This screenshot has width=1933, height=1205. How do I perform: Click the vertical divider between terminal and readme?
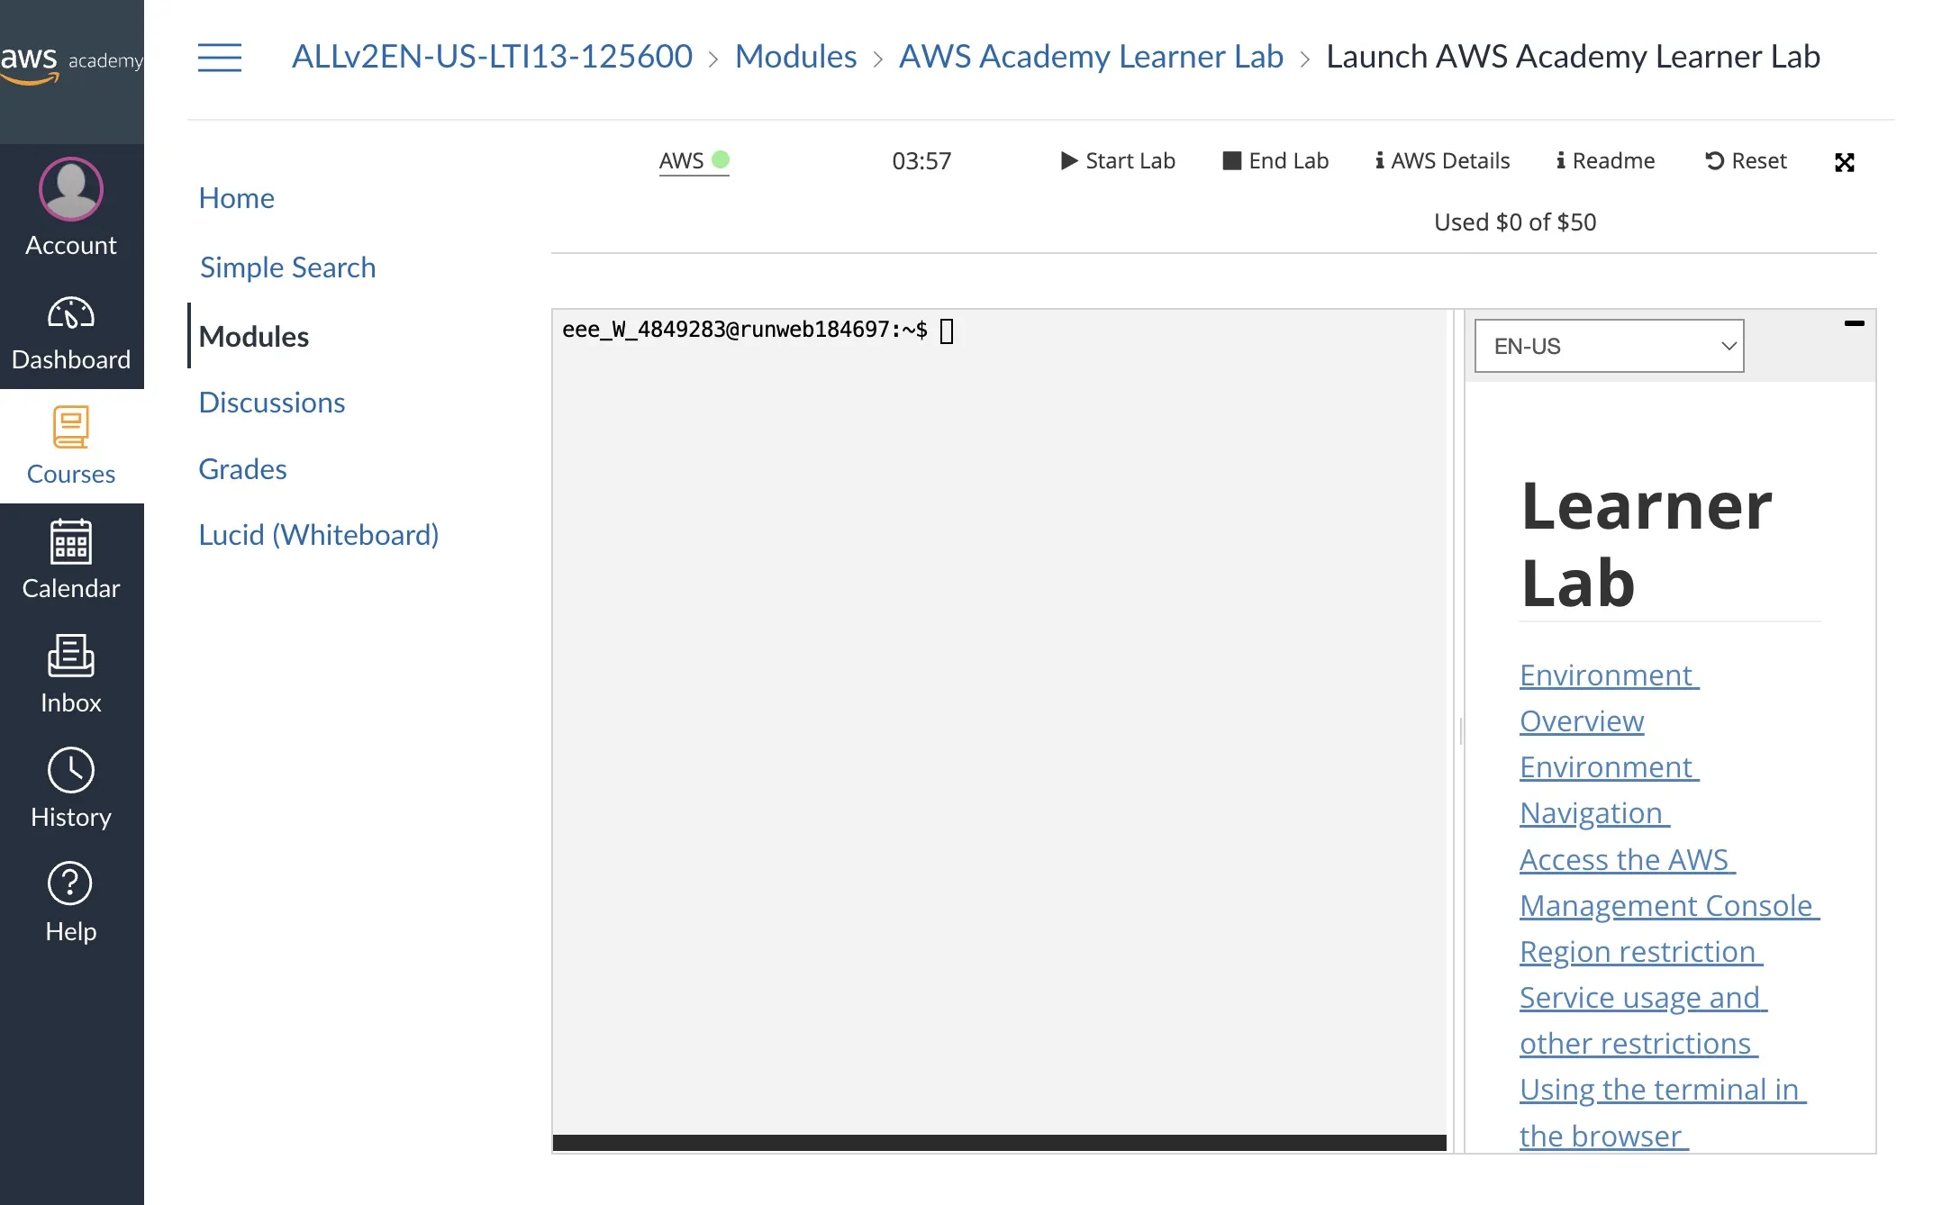(1460, 730)
